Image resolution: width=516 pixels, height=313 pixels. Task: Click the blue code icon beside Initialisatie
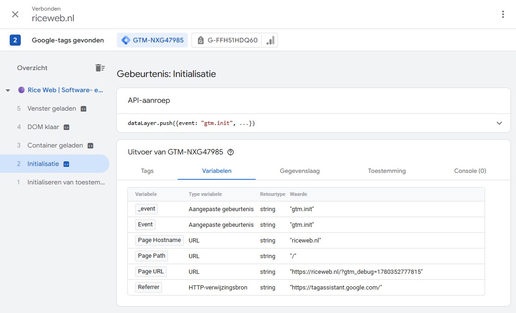[x=66, y=164]
